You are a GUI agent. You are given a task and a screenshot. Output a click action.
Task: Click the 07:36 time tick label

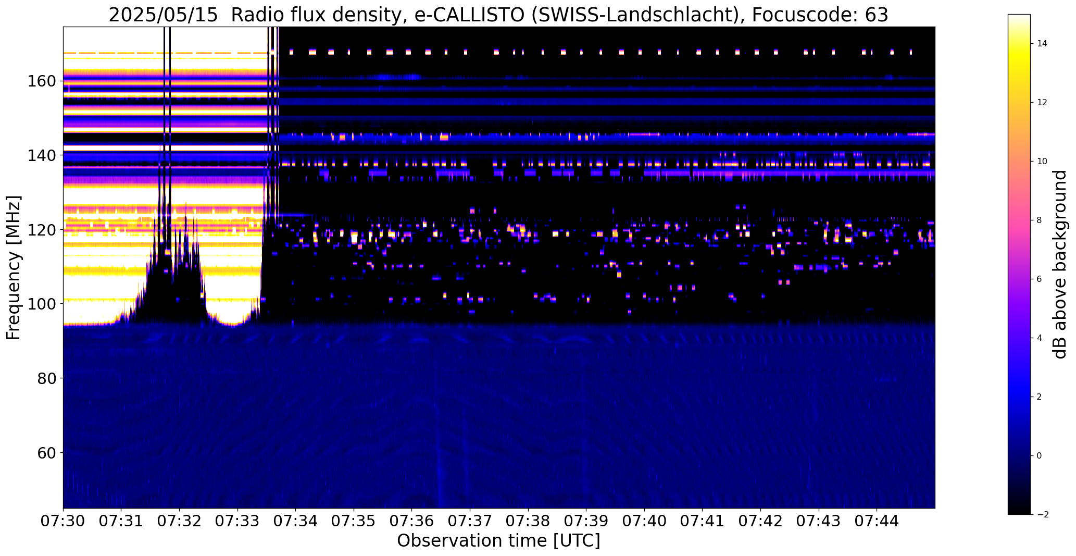point(412,521)
